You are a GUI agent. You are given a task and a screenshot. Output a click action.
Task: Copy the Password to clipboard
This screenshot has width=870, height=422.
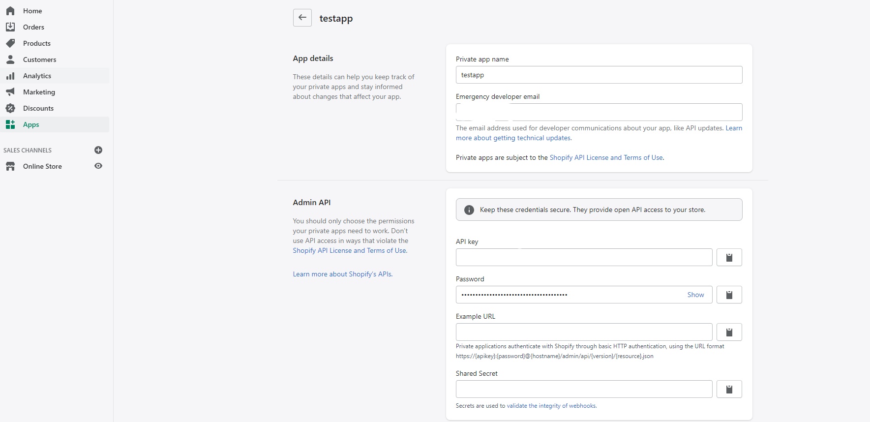coord(729,295)
